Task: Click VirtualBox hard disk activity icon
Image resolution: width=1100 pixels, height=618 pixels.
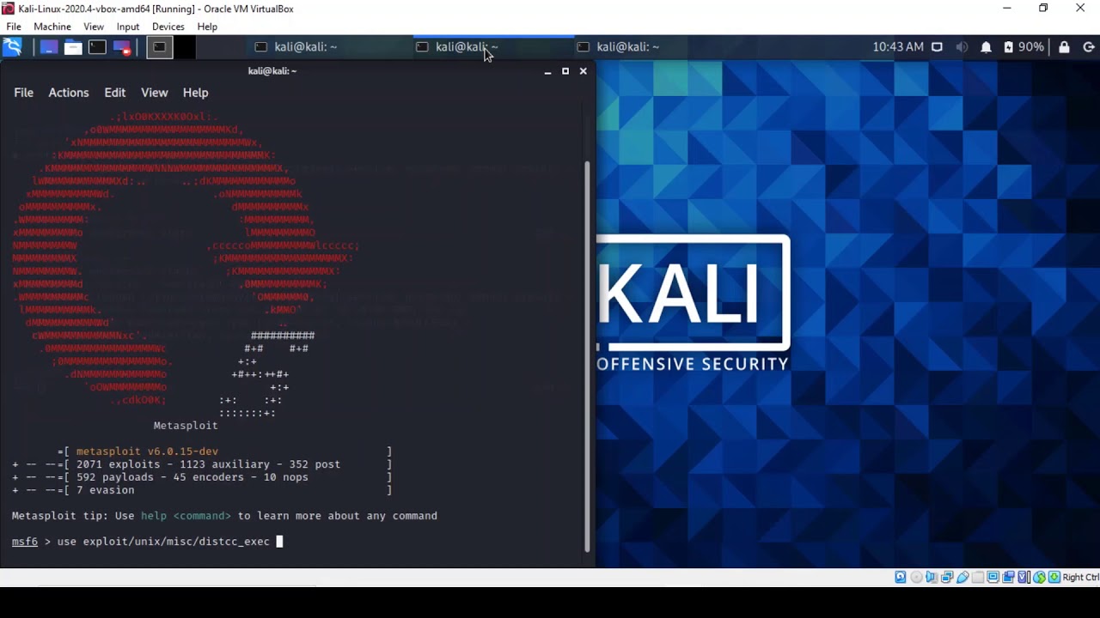Action: [901, 577]
